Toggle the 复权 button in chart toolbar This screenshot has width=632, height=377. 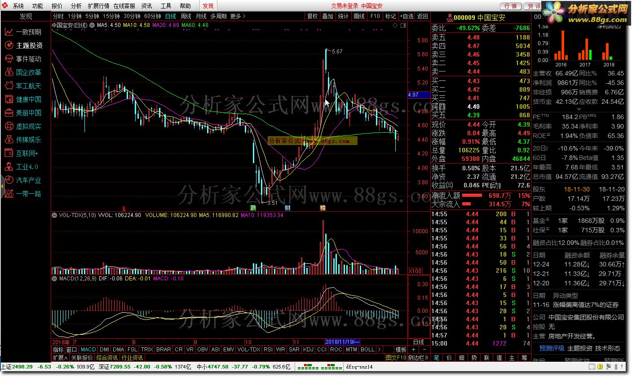pyautogui.click(x=312, y=16)
